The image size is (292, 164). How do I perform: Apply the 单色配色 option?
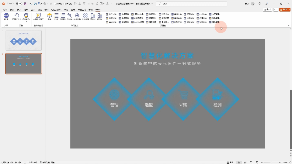pos(124,14)
